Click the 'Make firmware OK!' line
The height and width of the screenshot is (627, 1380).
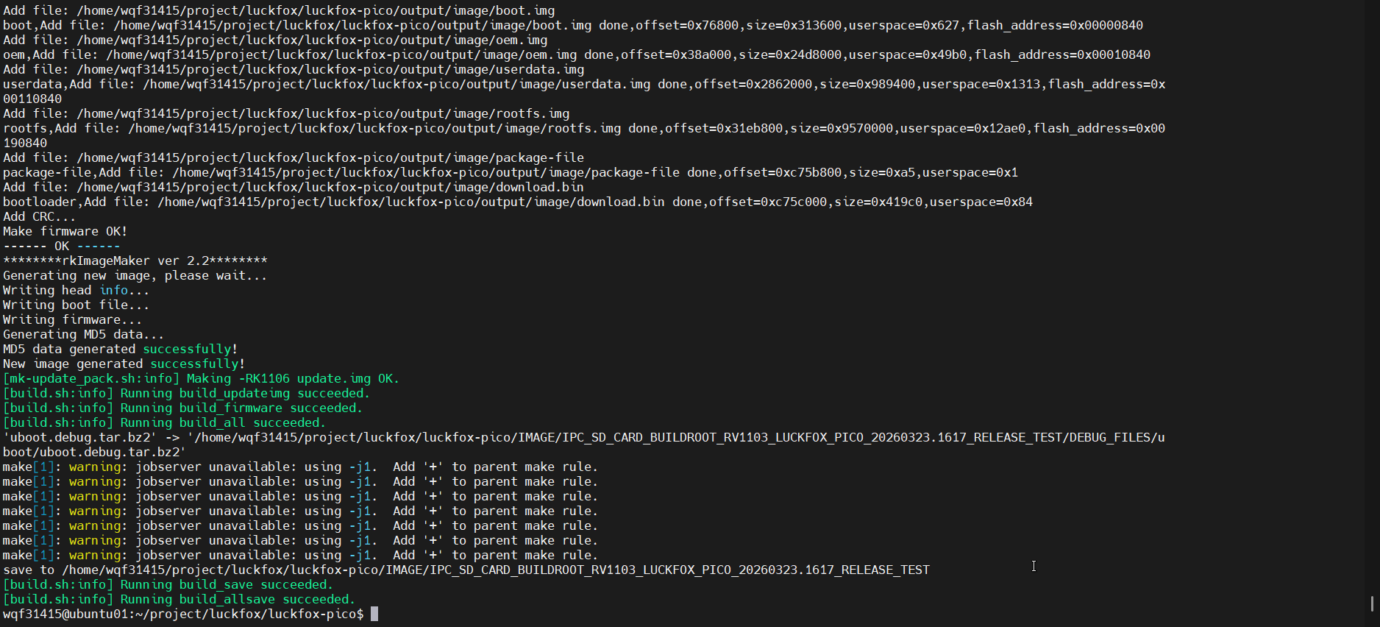tap(65, 231)
